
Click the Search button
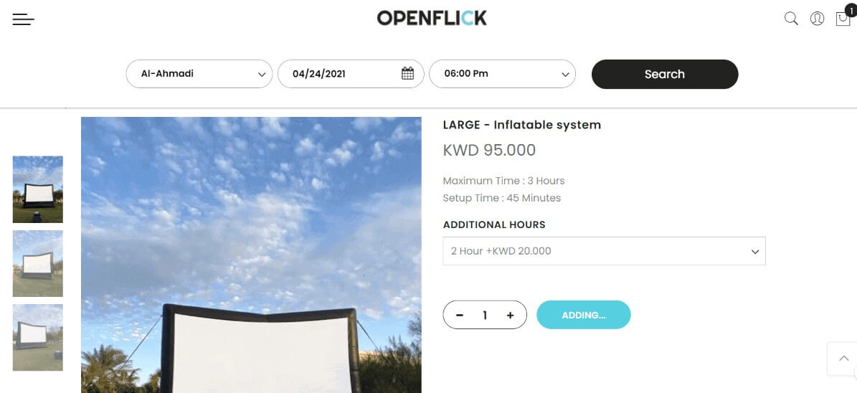click(665, 75)
